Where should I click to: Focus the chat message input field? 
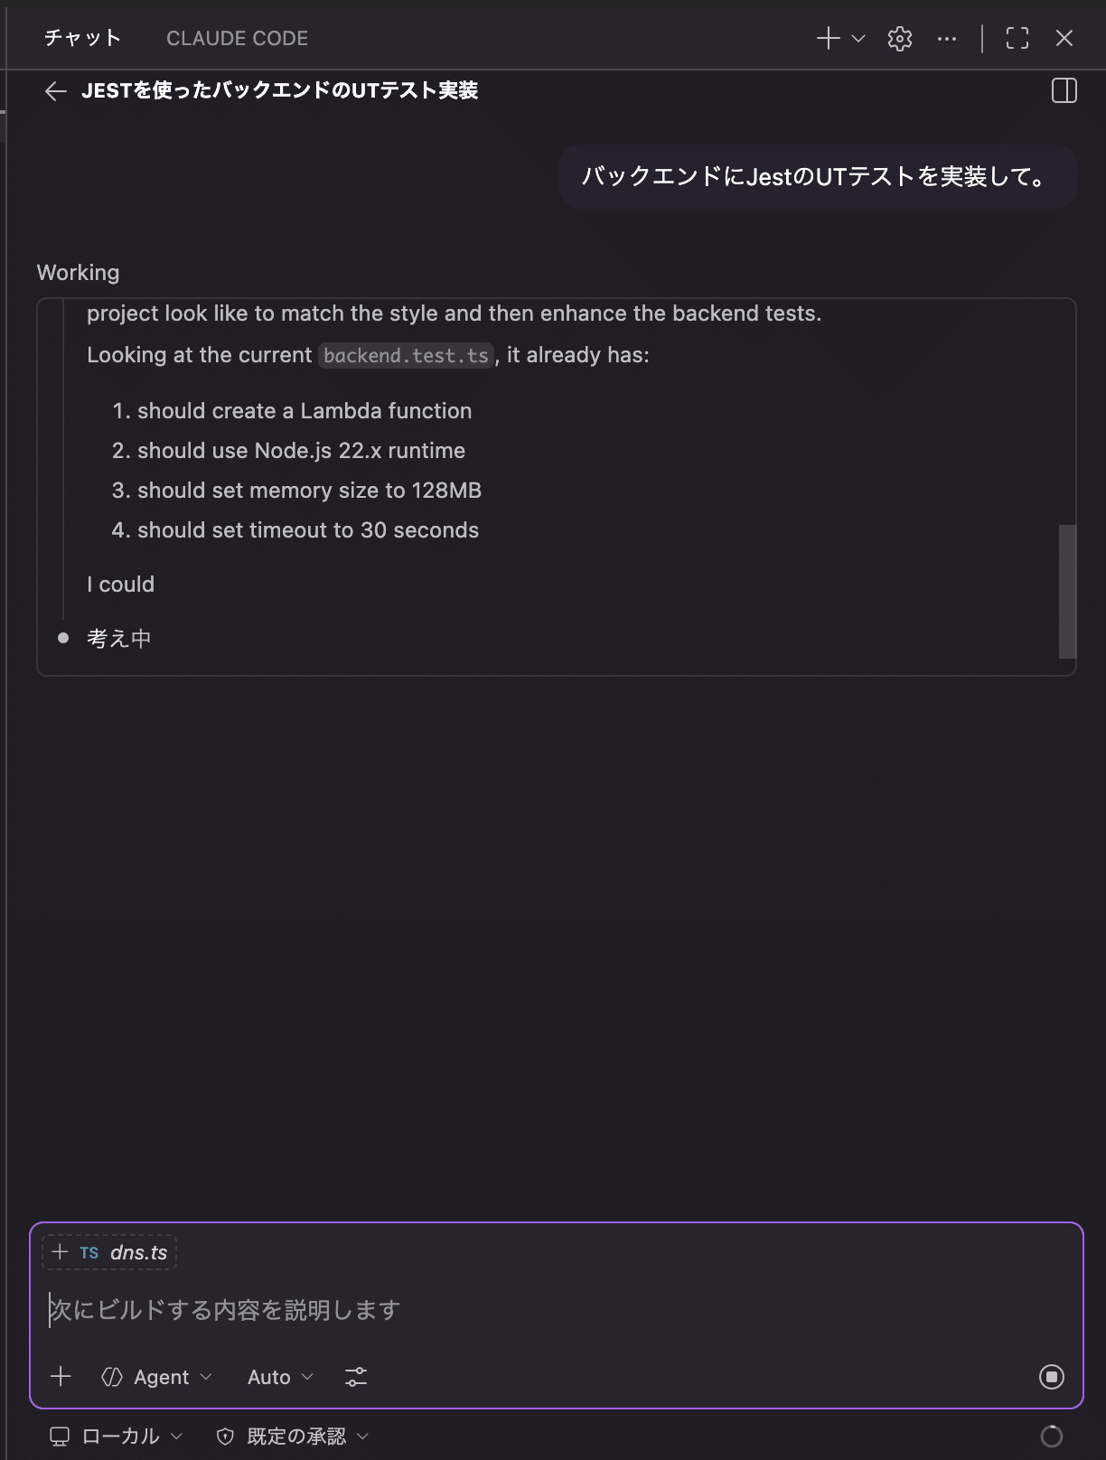pos(542,1310)
